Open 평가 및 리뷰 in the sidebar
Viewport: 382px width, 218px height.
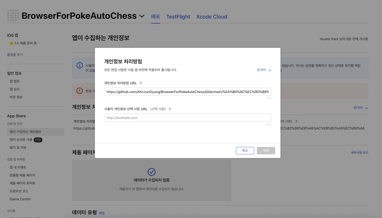(18, 147)
